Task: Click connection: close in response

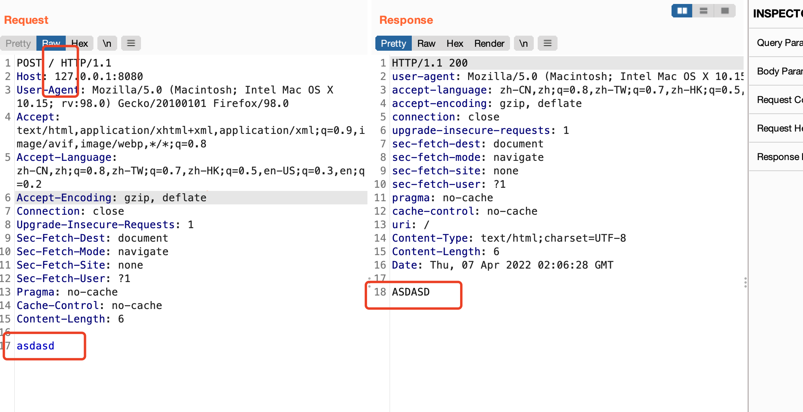Action: (445, 117)
